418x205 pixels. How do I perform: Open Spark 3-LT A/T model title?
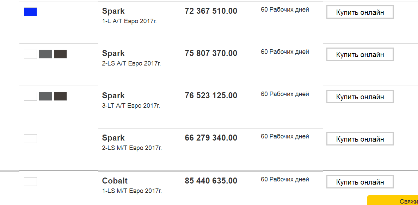pyautogui.click(x=113, y=95)
